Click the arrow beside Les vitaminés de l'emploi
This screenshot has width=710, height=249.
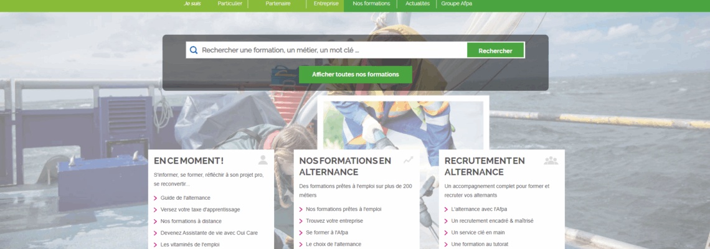tap(155, 245)
